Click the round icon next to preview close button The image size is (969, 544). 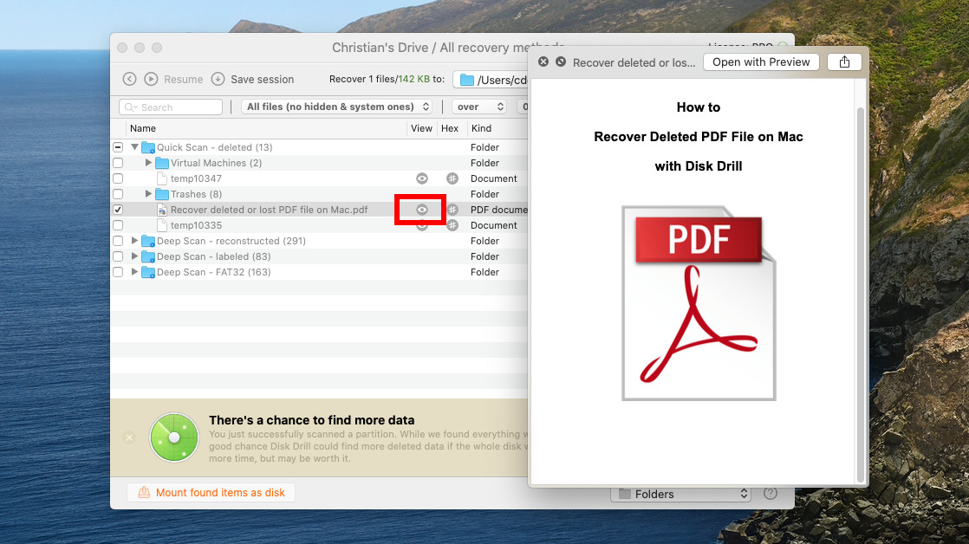(561, 62)
